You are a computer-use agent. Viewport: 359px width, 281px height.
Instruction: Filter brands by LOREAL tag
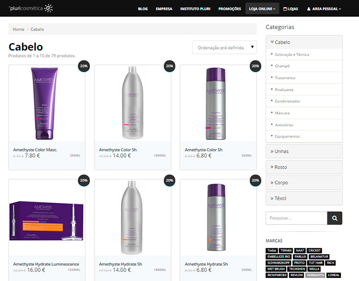[x=333, y=275]
